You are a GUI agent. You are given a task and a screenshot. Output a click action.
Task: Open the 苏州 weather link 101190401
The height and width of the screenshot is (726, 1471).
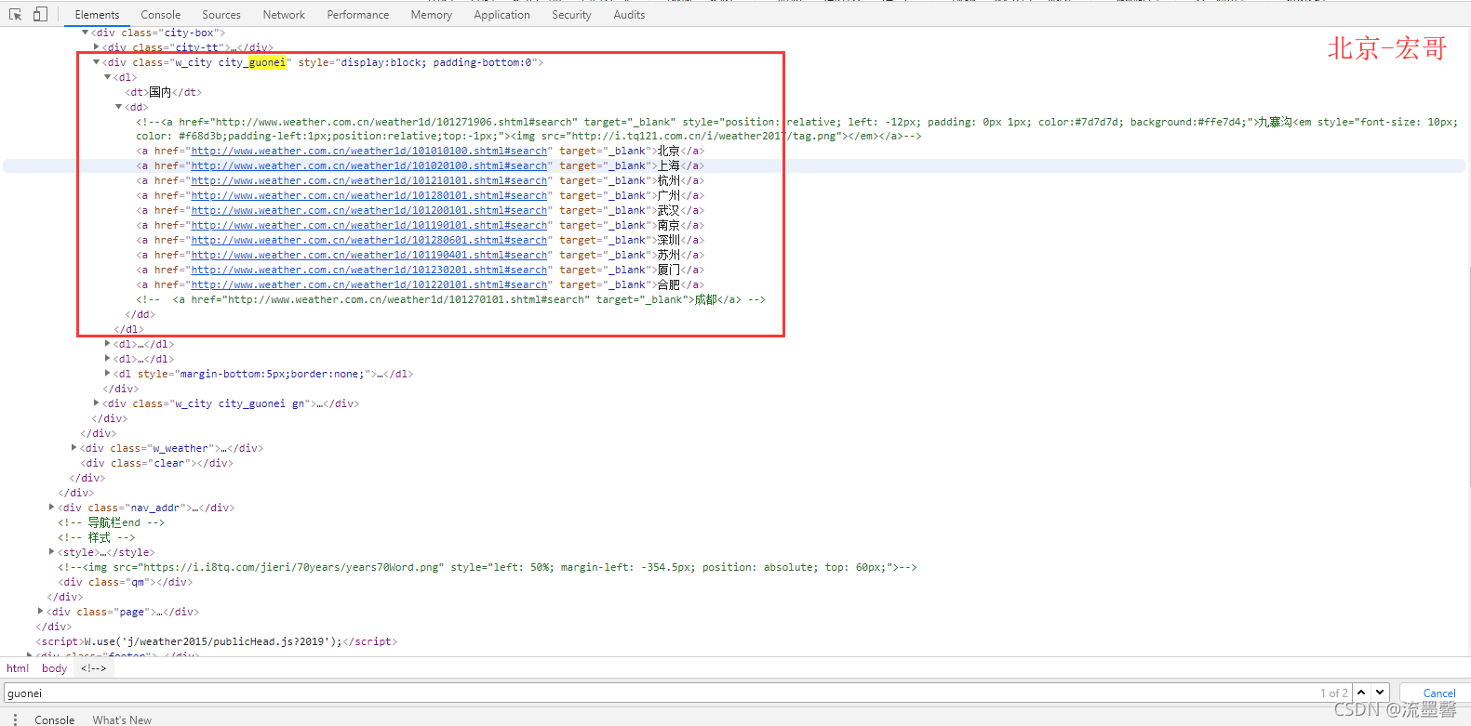tap(369, 255)
